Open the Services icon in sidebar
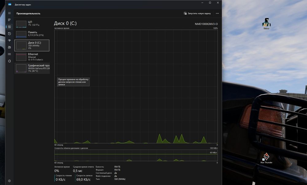The width and height of the screenshot is (307, 185). tap(10, 61)
